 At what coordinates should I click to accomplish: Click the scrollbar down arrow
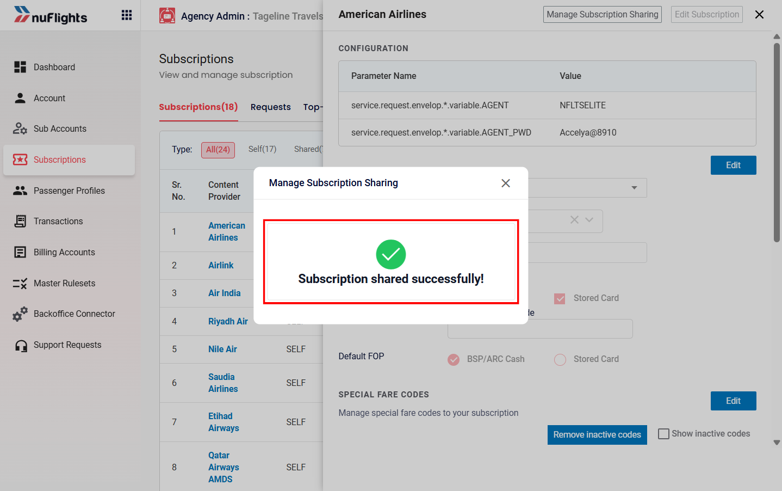777,443
